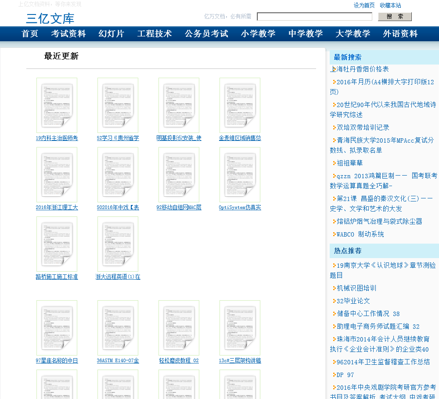The image size is (439, 399).
Task: Focus the document search input field
Action: click(x=314, y=17)
